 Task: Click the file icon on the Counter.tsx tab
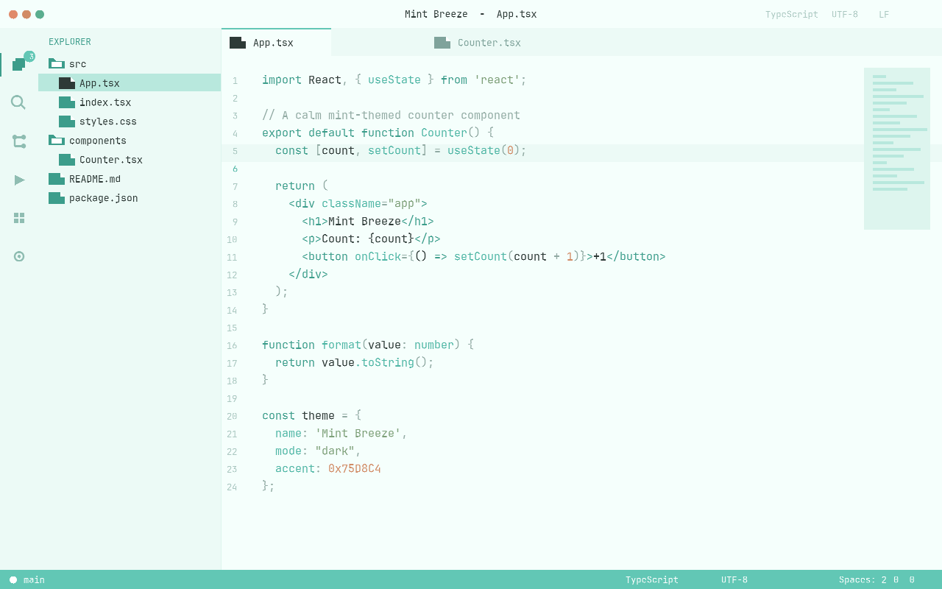tap(442, 43)
